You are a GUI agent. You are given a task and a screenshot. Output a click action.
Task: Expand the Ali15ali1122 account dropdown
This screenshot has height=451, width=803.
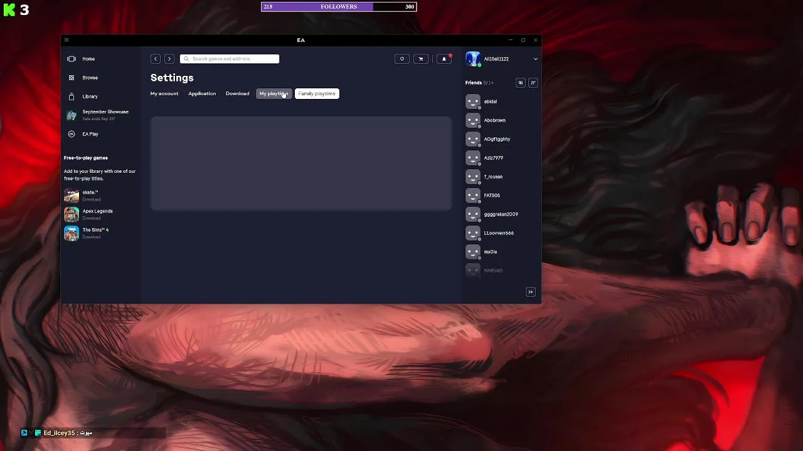(535, 59)
